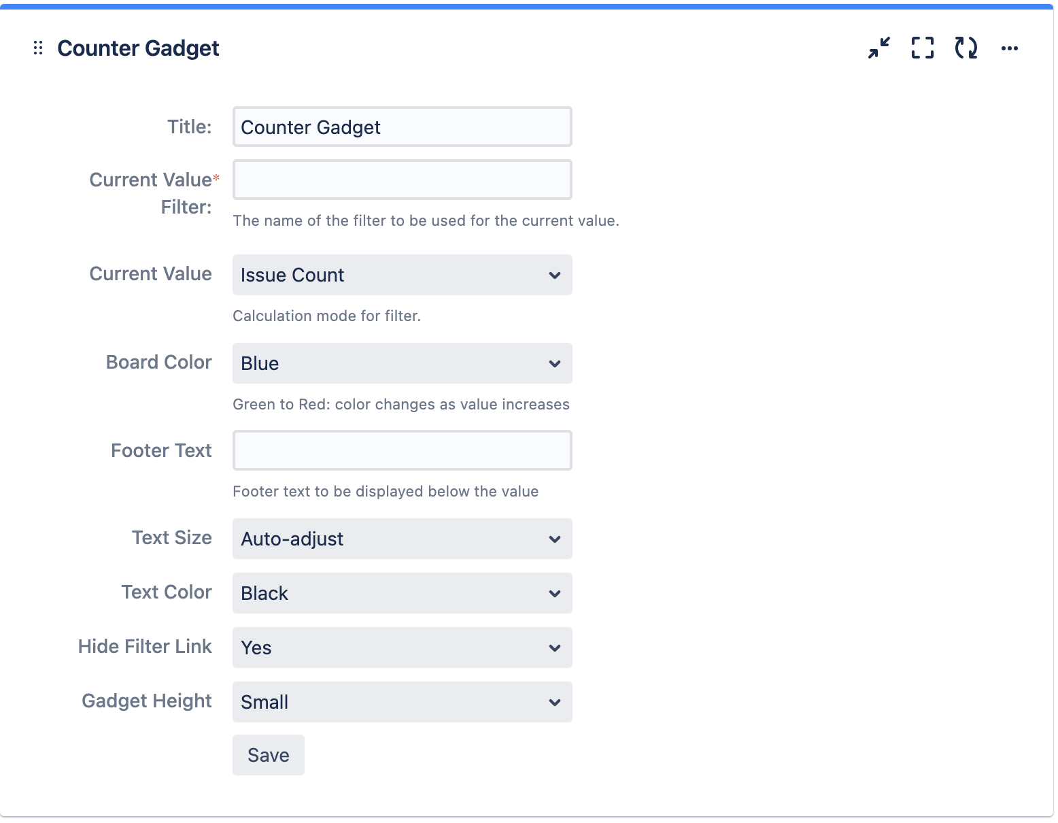Open the Text Size dropdown

click(x=402, y=539)
